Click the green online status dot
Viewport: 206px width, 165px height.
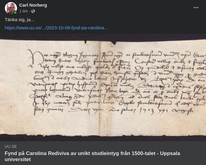15,12
